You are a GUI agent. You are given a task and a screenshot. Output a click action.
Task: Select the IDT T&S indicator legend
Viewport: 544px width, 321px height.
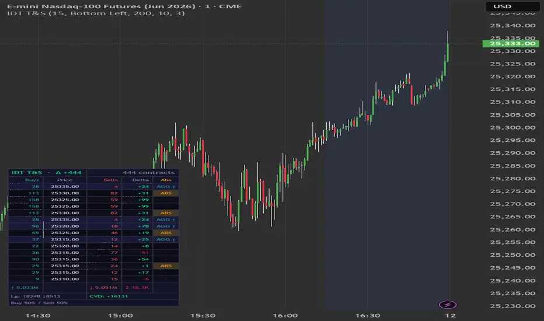pos(96,13)
